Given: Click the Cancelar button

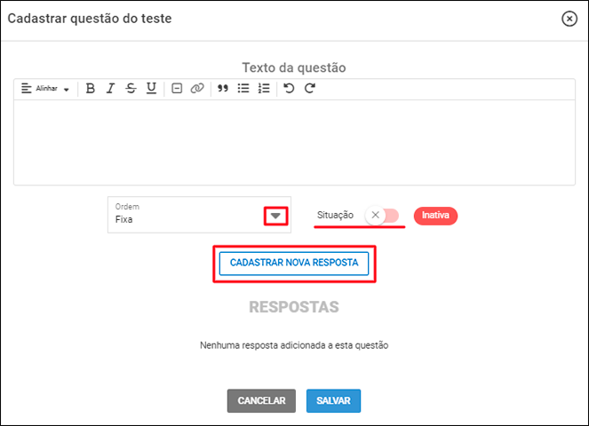Looking at the screenshot, I should pos(261,401).
